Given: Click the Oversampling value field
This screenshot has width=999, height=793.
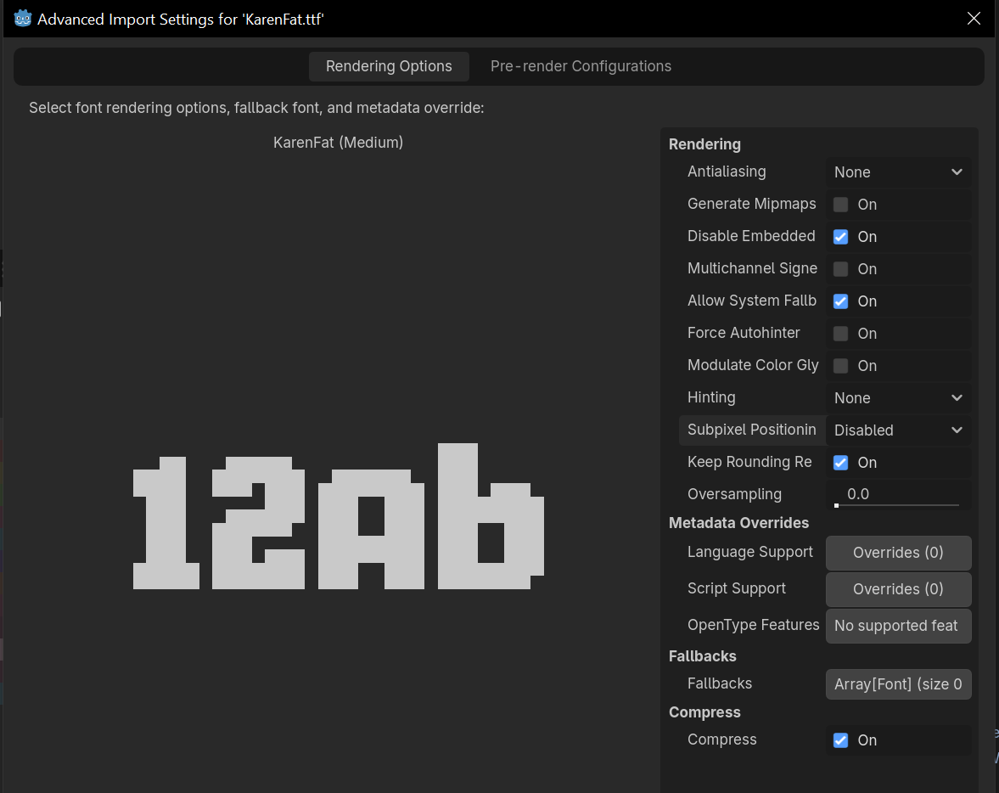Looking at the screenshot, I should 898,494.
